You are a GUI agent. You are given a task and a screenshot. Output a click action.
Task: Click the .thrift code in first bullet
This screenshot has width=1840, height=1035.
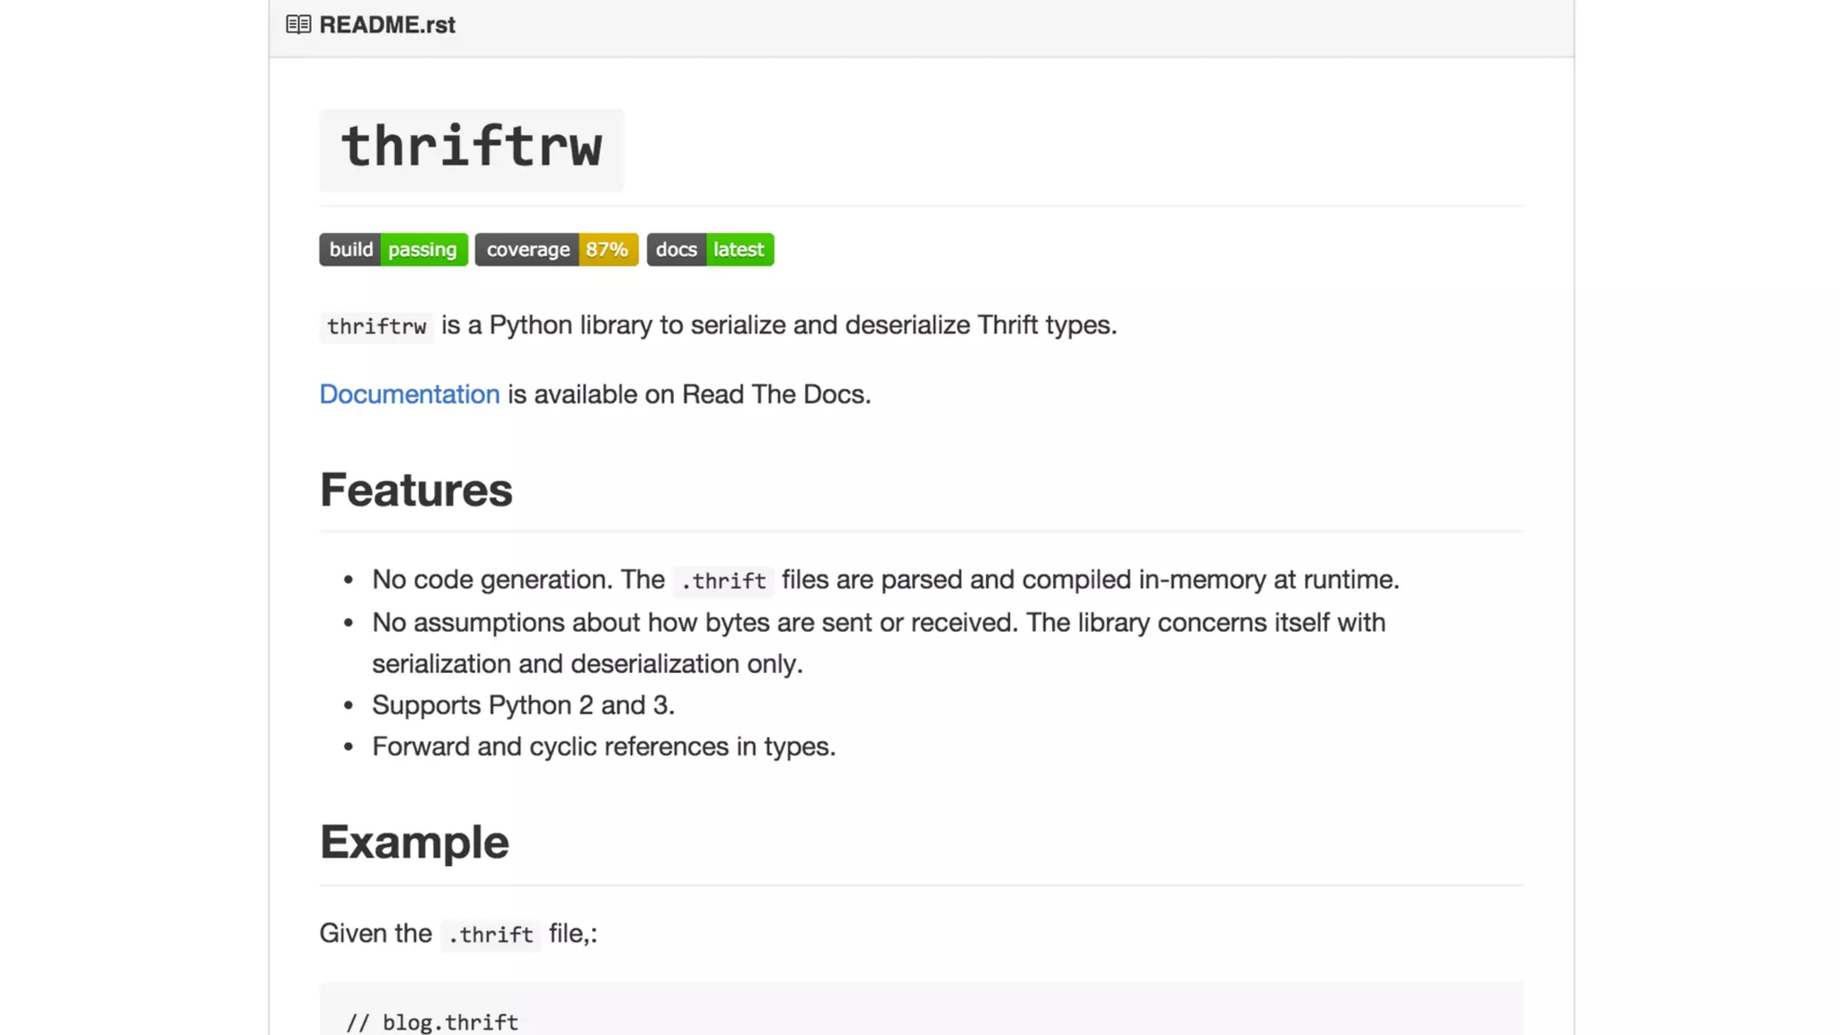(723, 581)
